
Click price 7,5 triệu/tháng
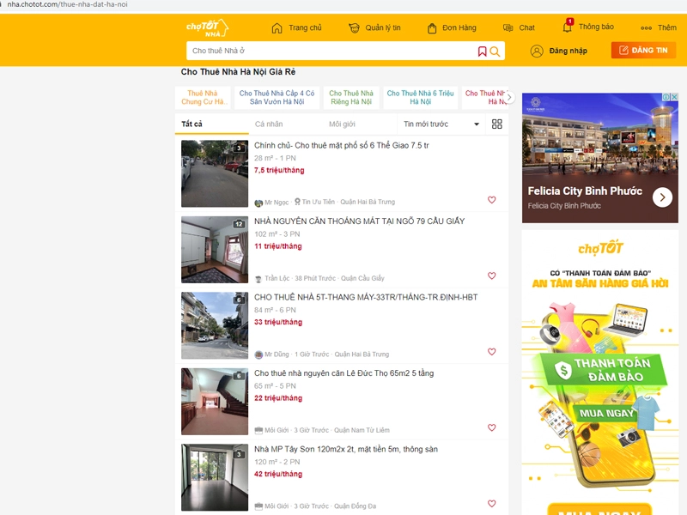click(x=279, y=170)
